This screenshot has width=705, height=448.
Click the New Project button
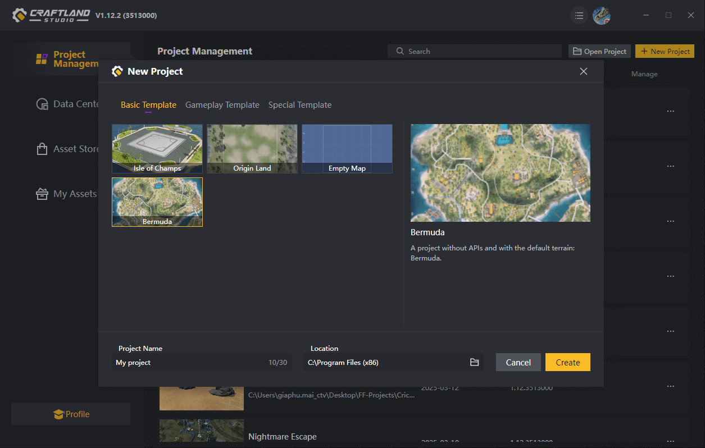(665, 51)
